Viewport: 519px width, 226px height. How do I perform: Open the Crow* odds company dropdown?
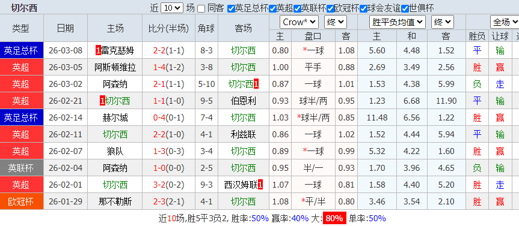point(299,22)
